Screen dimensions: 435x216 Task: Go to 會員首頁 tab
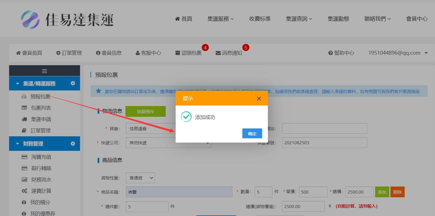(x=29, y=53)
